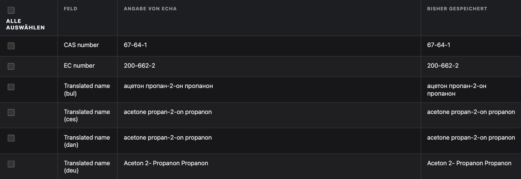Select the Translated name (deu) checkbox
This screenshot has width=521, height=179.
click(11, 164)
